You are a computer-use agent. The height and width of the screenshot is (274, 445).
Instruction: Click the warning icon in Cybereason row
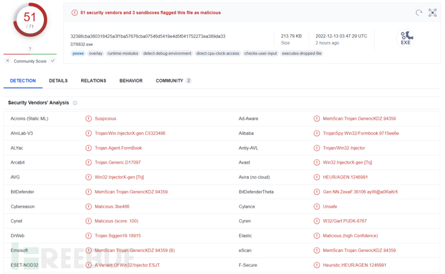[88, 206]
